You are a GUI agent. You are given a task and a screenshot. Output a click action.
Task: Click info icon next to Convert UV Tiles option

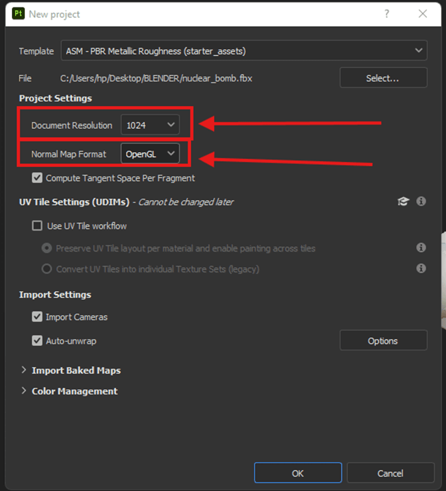(421, 268)
